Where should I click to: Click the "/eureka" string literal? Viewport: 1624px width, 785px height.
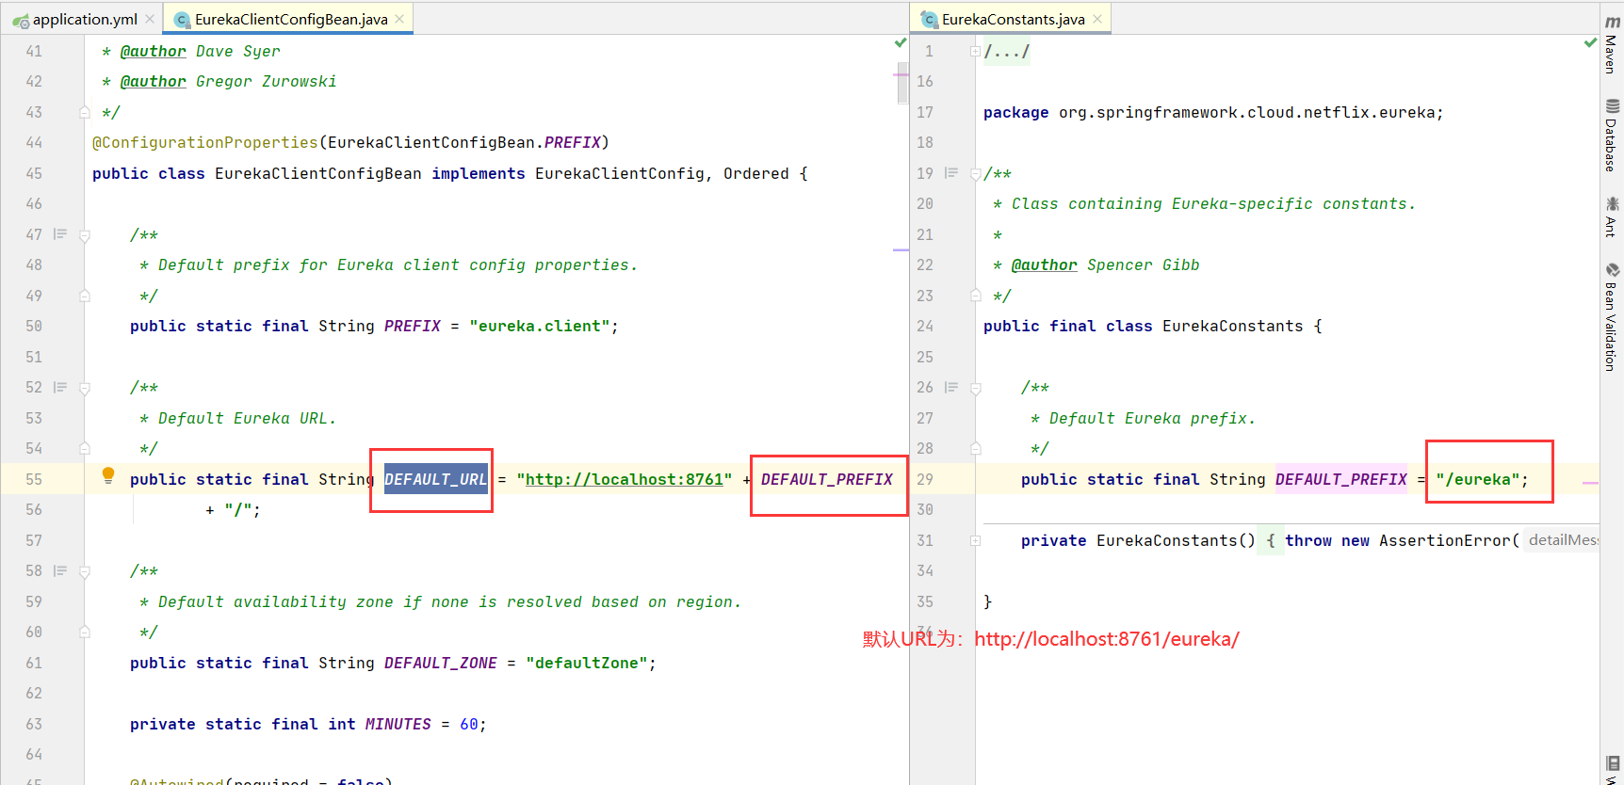point(1477,479)
